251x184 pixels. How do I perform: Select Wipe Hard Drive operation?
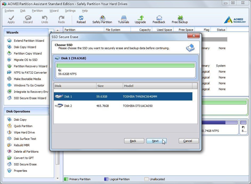coord(24,133)
